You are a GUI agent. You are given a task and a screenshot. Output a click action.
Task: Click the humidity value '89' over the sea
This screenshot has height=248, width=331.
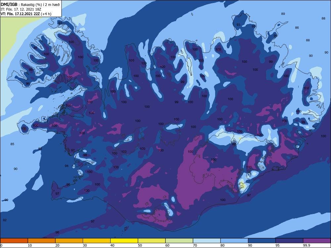283,14
